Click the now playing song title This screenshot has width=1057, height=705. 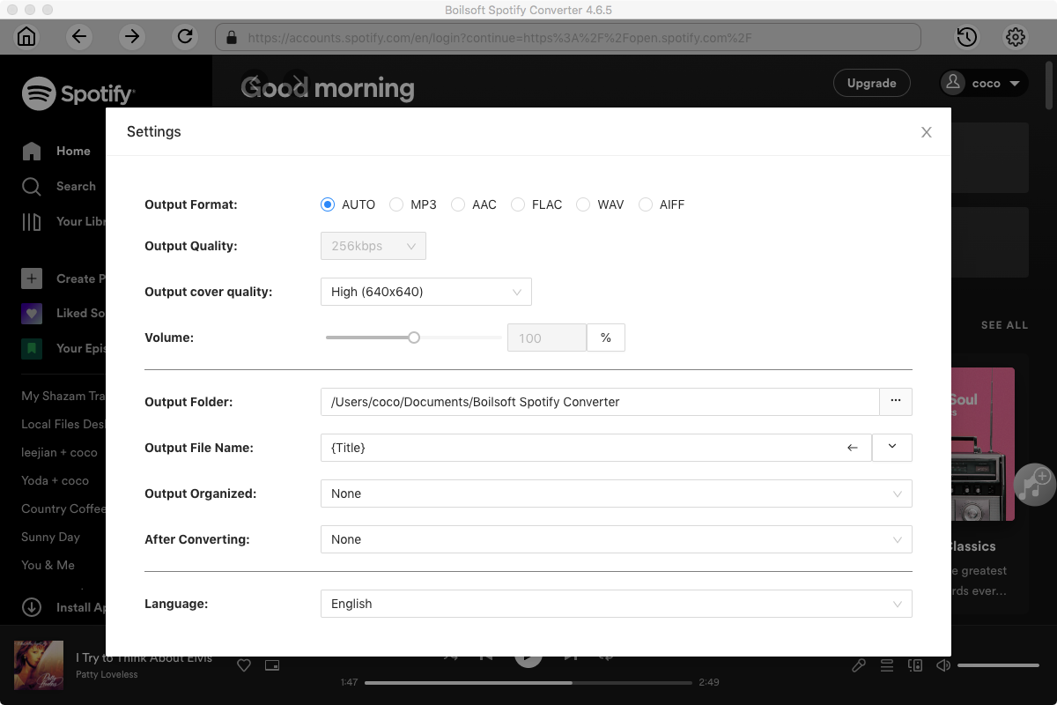pos(144,657)
